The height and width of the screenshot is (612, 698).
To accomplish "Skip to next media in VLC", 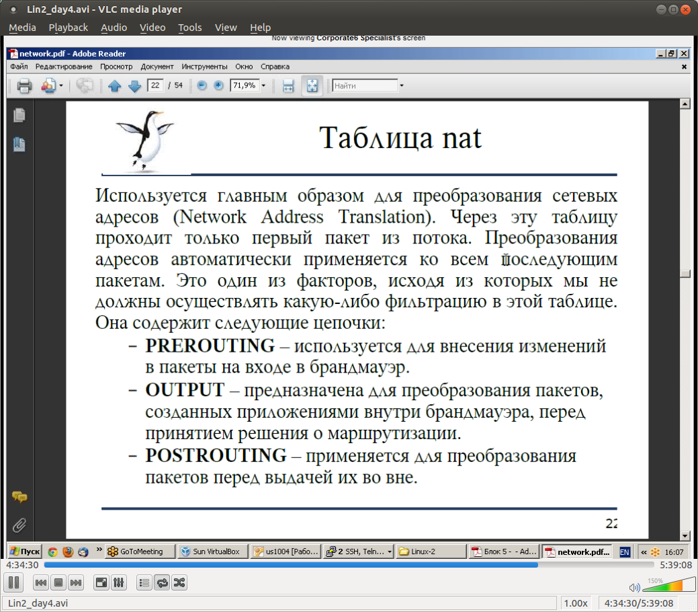I will (76, 583).
